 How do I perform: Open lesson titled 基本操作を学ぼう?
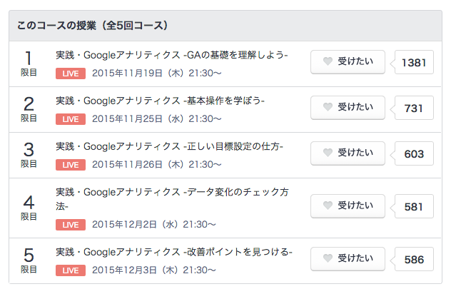[x=160, y=101]
